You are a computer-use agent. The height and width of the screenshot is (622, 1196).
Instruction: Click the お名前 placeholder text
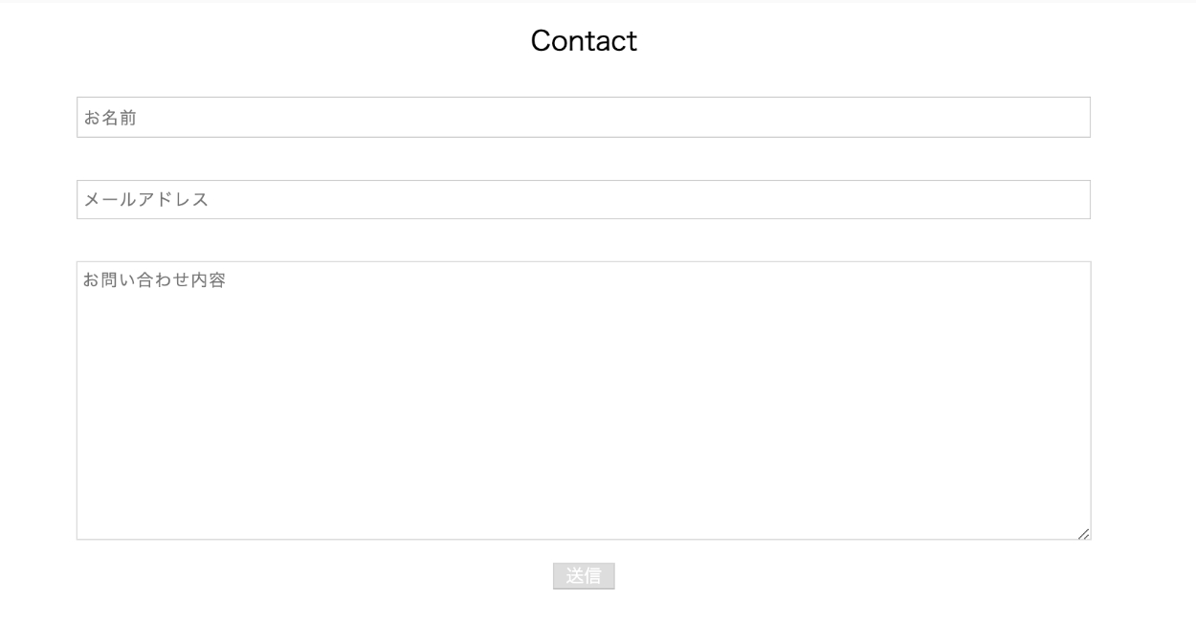pos(109,118)
